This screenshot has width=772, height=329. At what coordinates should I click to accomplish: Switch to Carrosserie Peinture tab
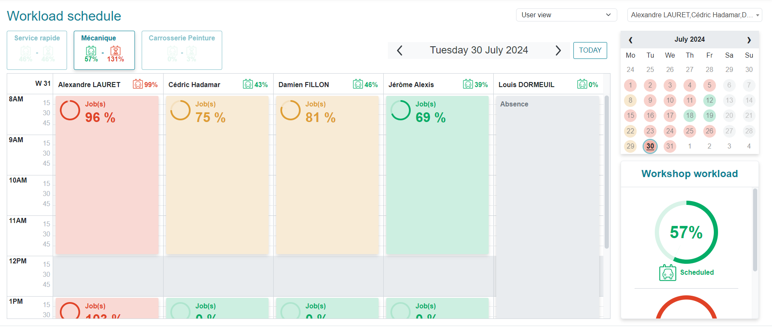182,50
